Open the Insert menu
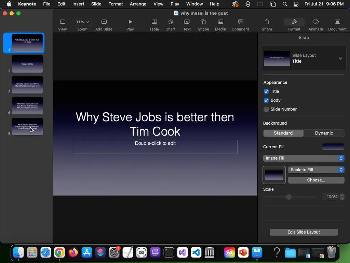350x263 pixels. pyautogui.click(x=78, y=4)
